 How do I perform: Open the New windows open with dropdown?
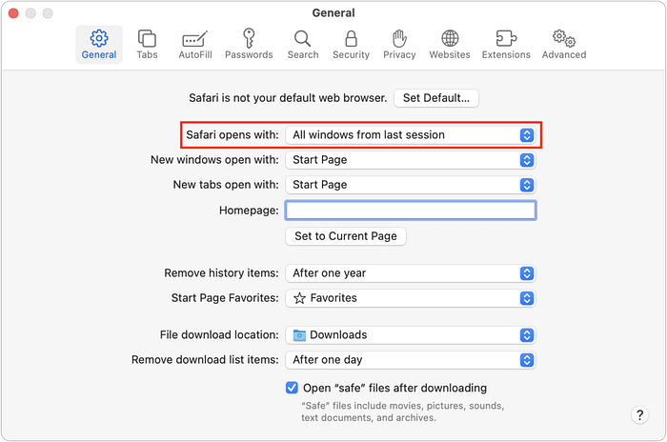410,160
